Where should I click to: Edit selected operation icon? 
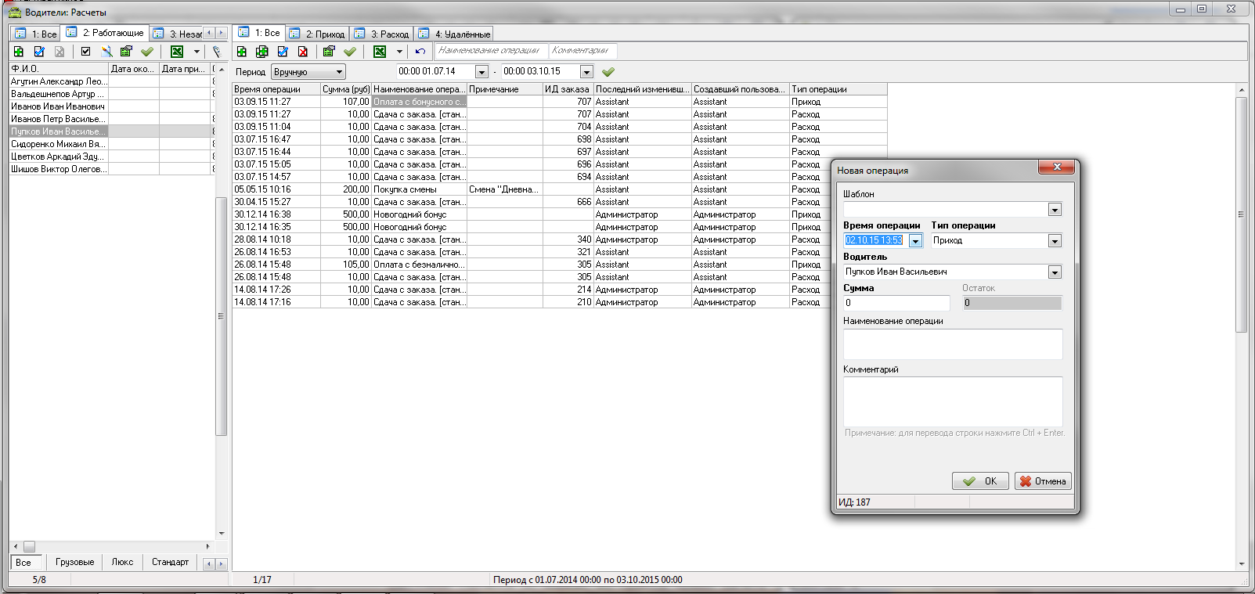point(283,52)
